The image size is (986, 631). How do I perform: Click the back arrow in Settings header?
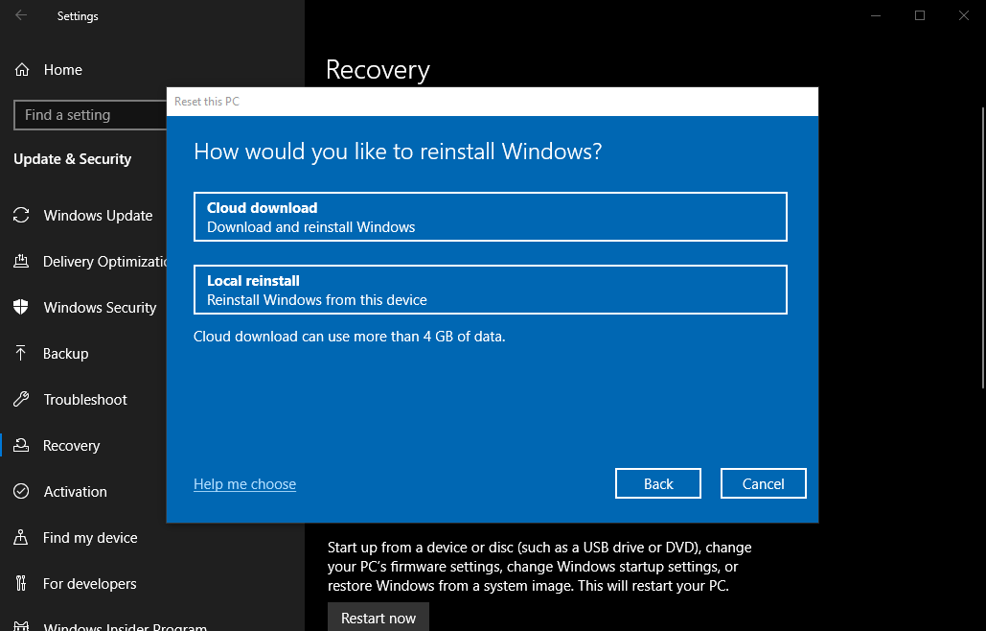click(x=21, y=15)
